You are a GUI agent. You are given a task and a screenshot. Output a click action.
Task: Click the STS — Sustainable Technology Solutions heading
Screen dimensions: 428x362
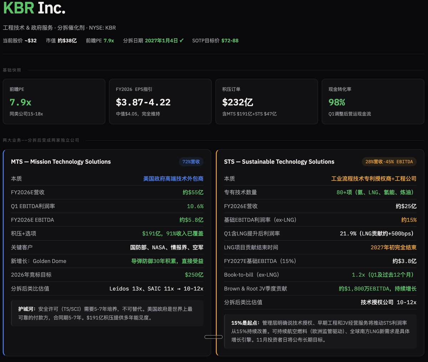279,162
